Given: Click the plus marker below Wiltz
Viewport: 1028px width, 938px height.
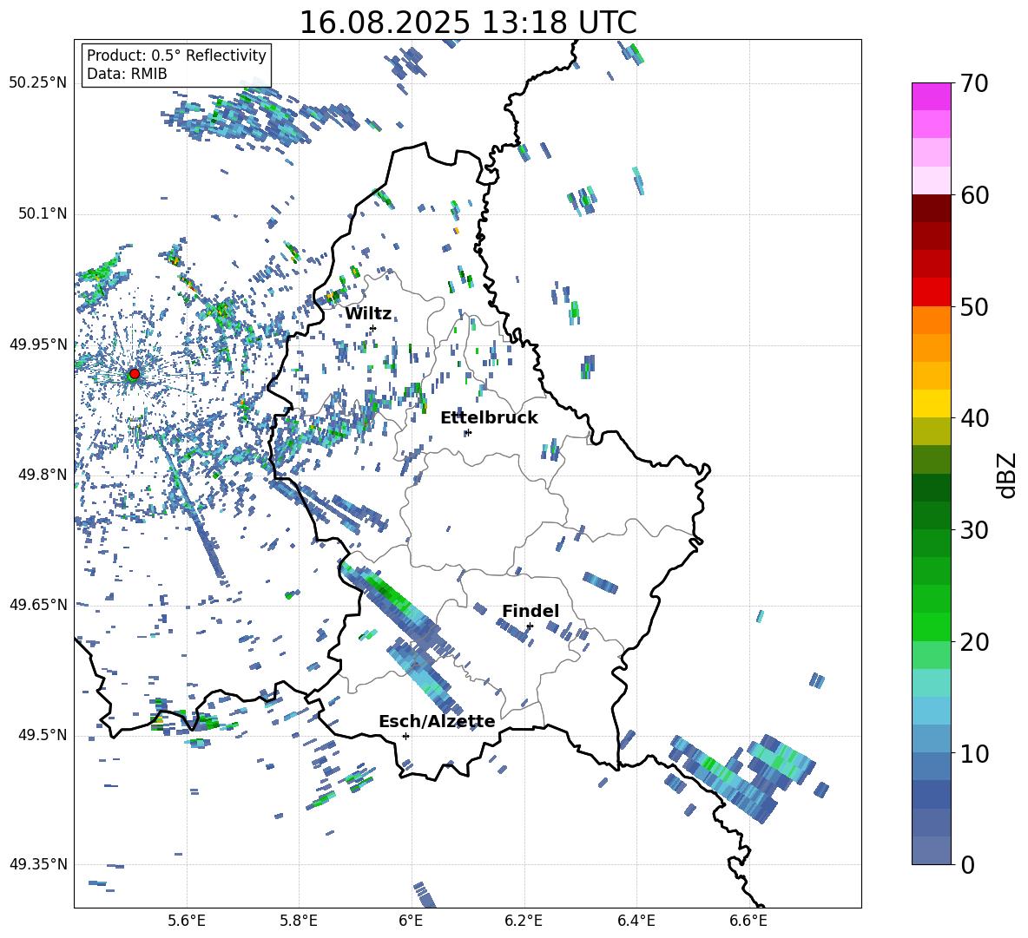Looking at the screenshot, I should pyautogui.click(x=373, y=328).
